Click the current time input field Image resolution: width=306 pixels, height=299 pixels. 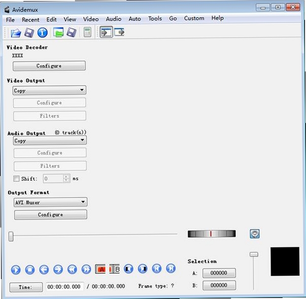64,286
